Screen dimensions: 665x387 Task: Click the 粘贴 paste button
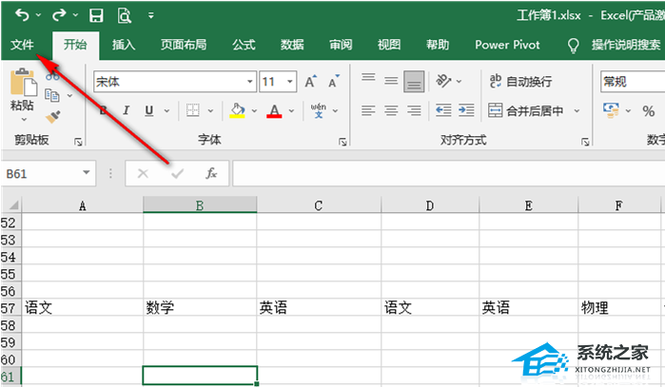(x=23, y=89)
